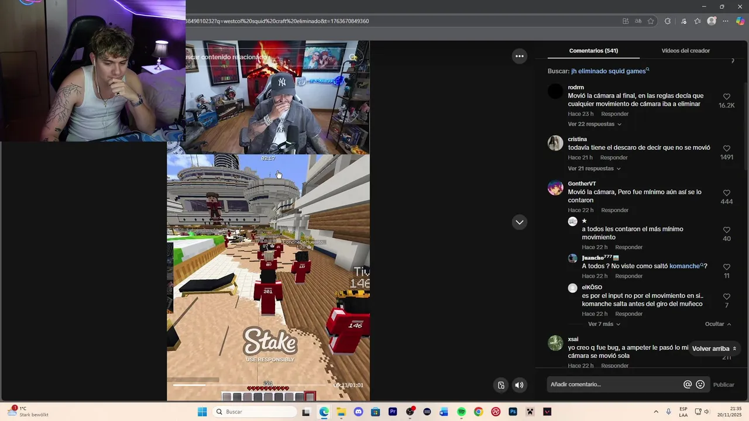Click the search magnifier on the video
This screenshot has width=749, height=421.
point(353,57)
